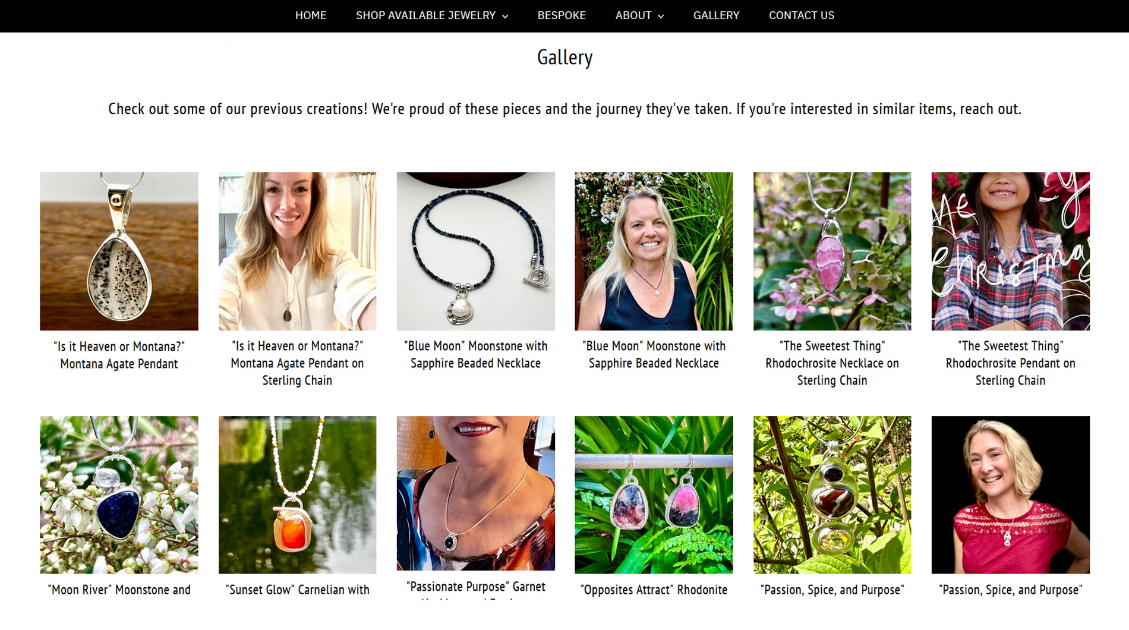The image size is (1129, 630).
Task: Open the blue sapphire beaded necklace image
Action: (x=475, y=251)
